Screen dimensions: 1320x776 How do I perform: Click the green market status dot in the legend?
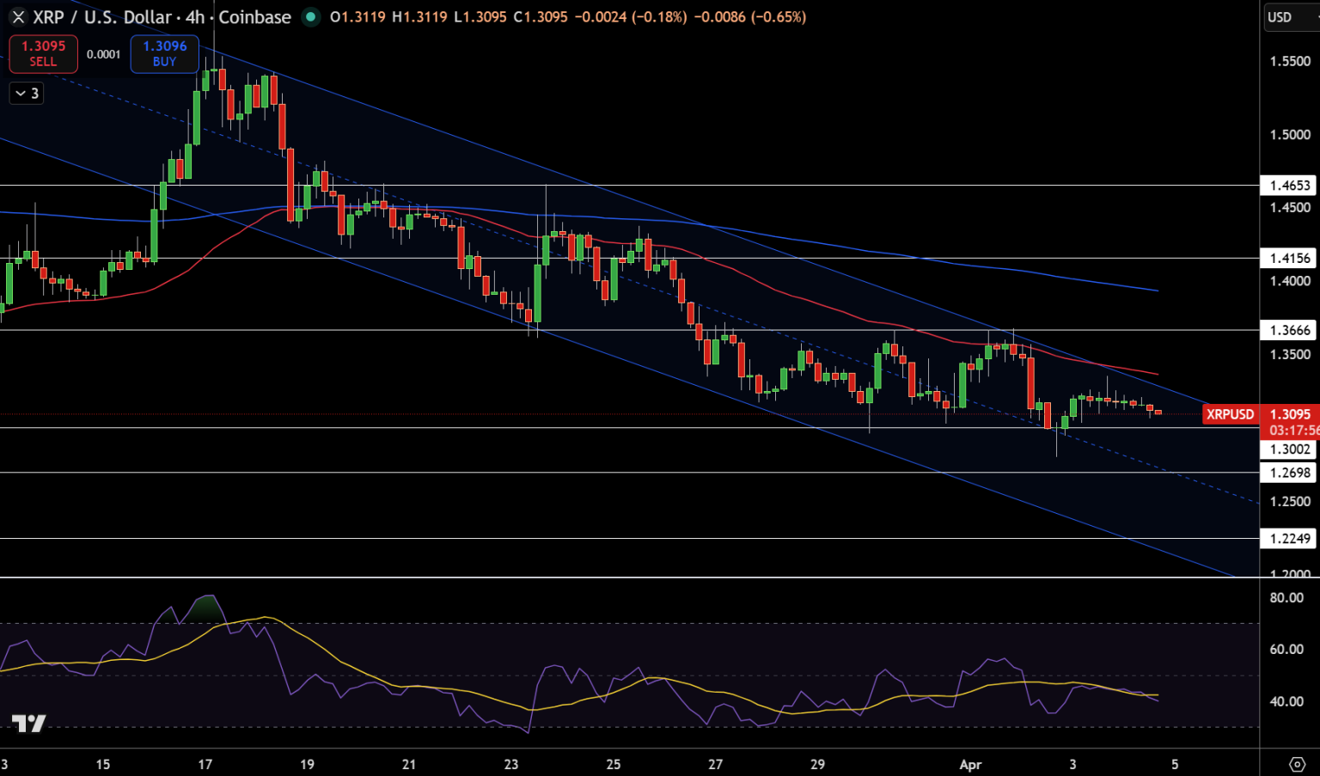[309, 16]
